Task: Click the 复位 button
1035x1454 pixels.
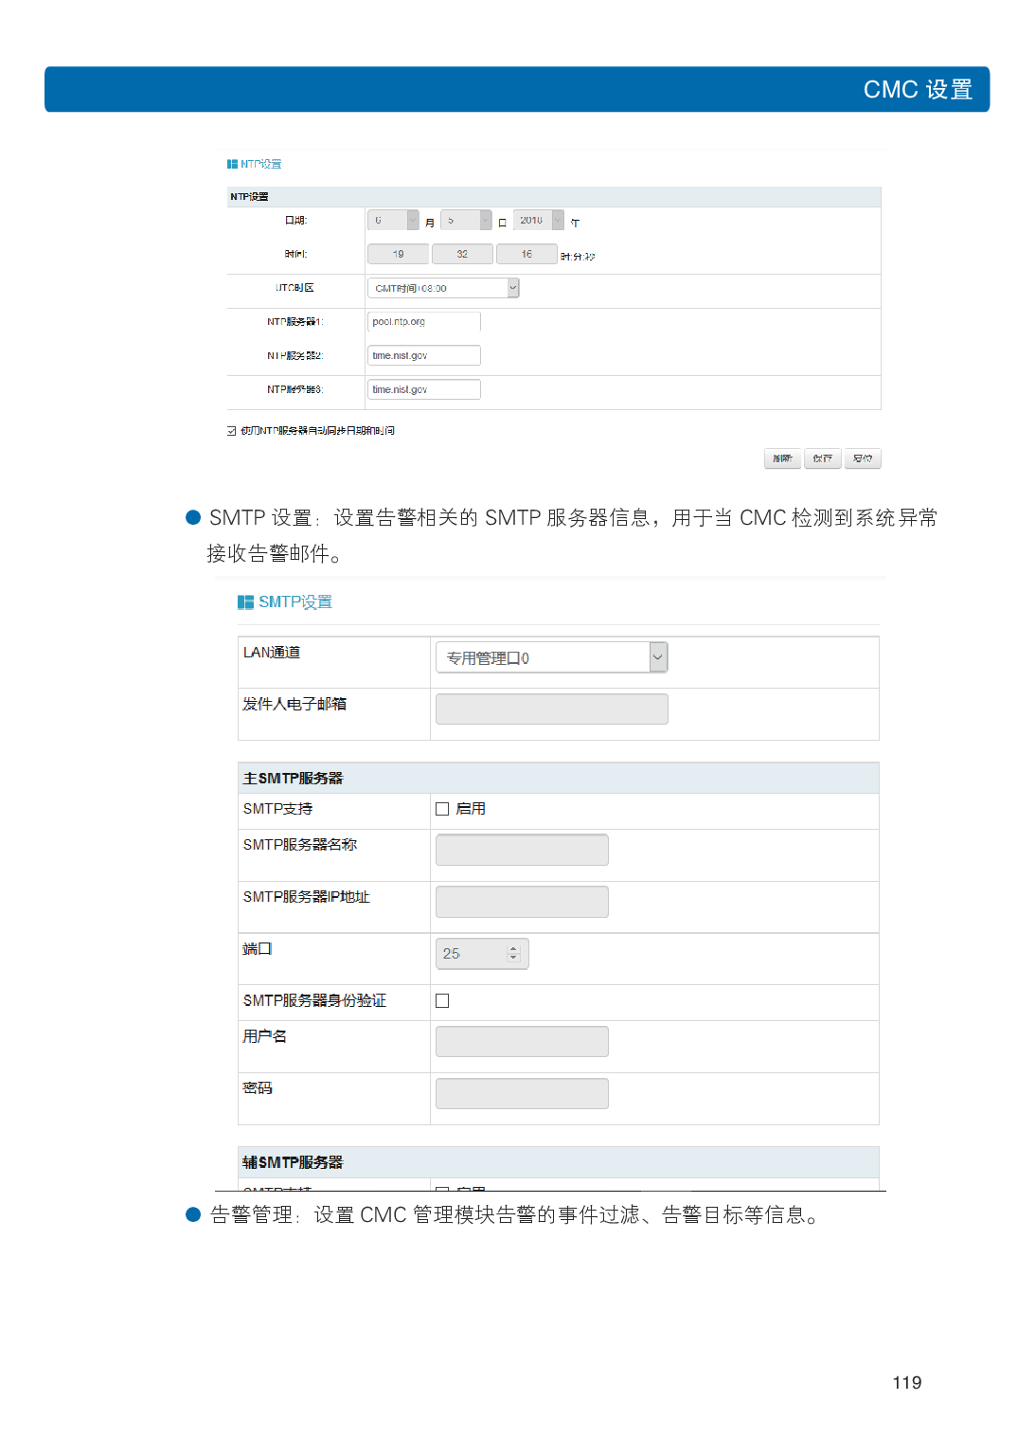Action: coord(862,458)
